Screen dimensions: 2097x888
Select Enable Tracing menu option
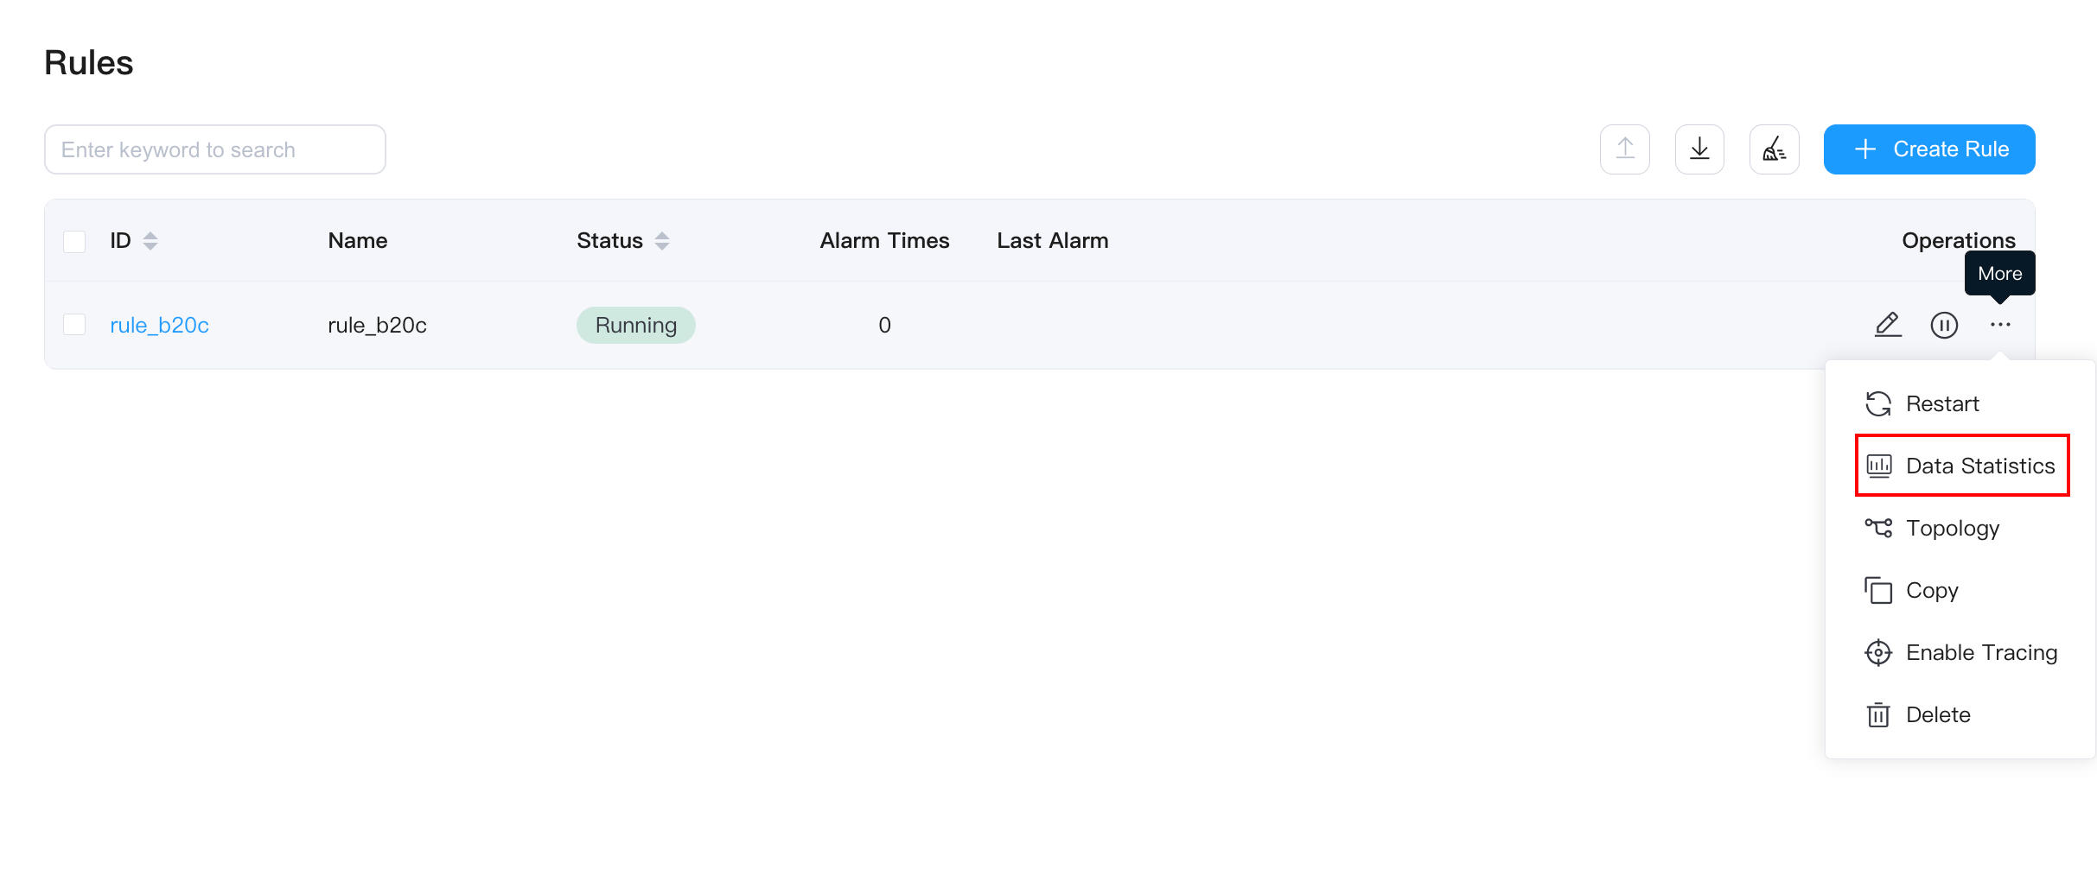click(1980, 652)
